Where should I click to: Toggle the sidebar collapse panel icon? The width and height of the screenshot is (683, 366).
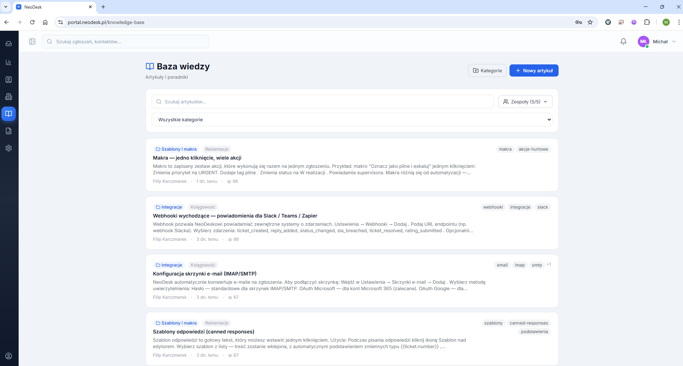[x=32, y=42]
